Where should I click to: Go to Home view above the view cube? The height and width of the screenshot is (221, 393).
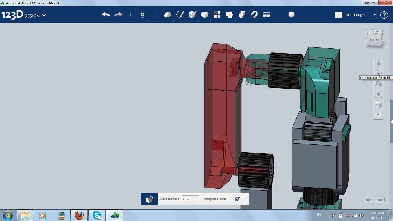(366, 27)
